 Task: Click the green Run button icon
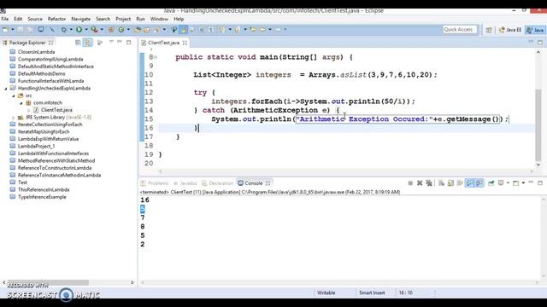pyautogui.click(x=79, y=30)
